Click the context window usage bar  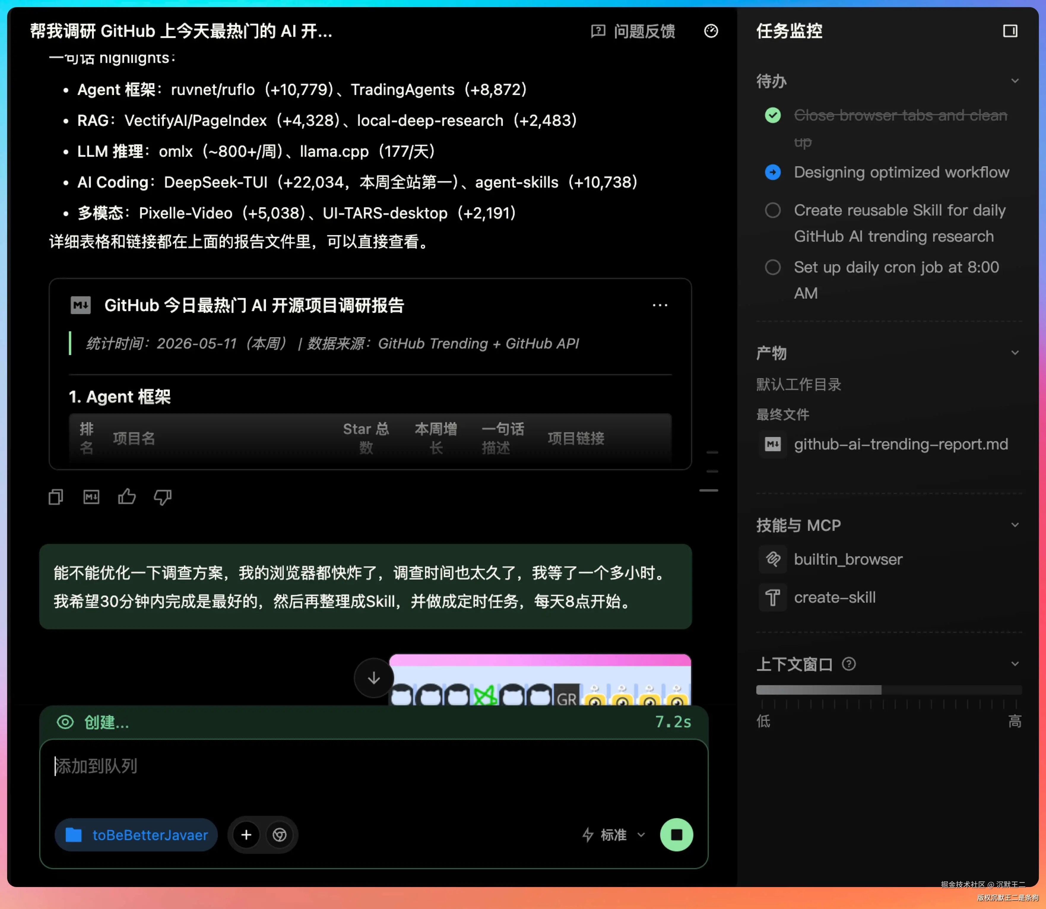pos(889,690)
